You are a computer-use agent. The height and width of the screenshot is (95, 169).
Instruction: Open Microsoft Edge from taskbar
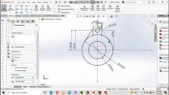point(51,93)
